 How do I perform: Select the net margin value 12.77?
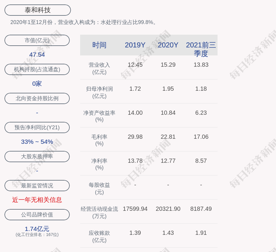point(168,161)
